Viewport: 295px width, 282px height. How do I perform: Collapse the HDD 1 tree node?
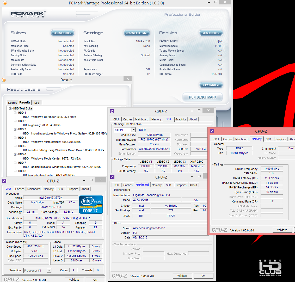click(15, 113)
